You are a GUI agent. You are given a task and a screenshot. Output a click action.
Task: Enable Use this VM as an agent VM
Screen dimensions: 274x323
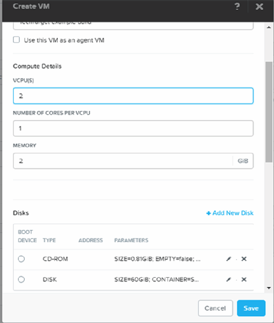[16, 39]
